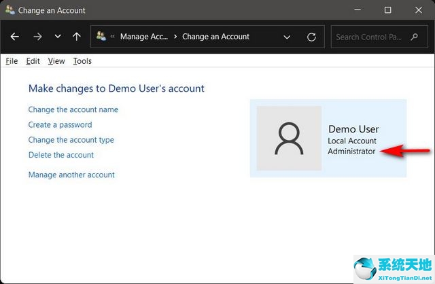
Task: Maximize the Change an Account window
Action: (x=388, y=10)
